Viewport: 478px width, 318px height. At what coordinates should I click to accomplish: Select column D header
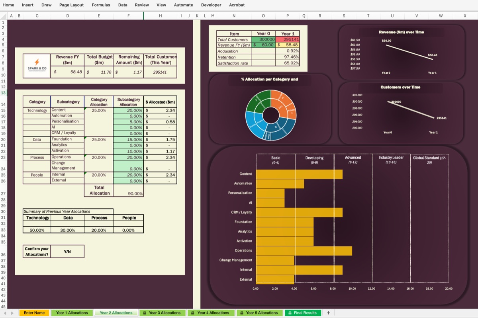click(x=68, y=16)
